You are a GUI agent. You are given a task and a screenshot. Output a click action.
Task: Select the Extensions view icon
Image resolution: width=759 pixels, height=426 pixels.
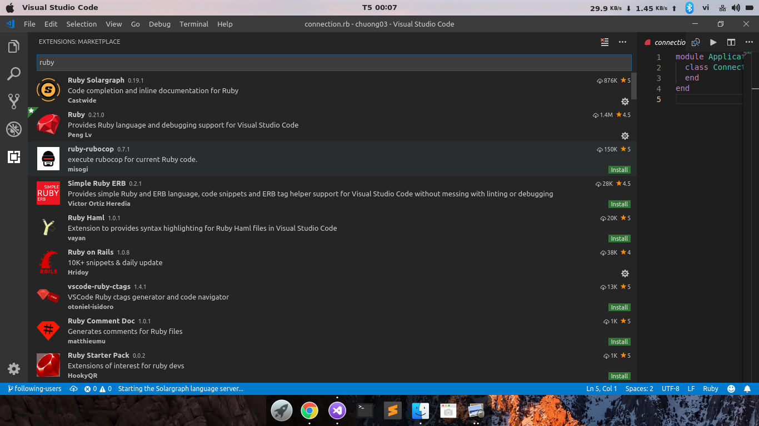14,157
